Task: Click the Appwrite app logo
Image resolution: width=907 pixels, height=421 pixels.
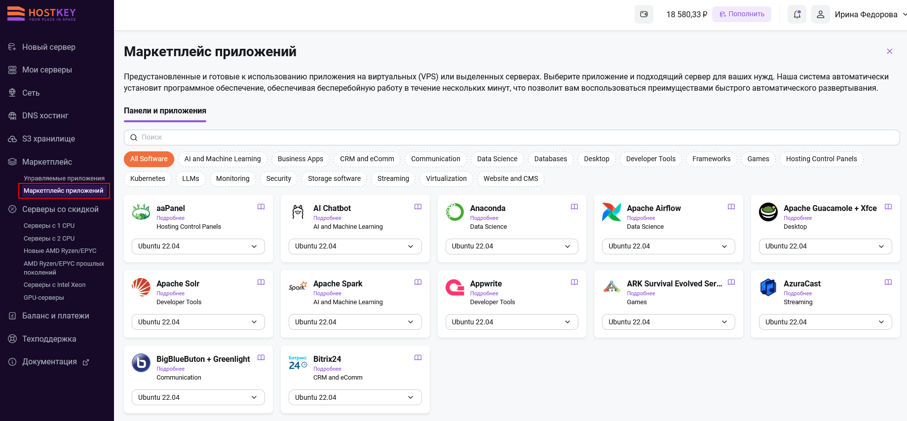Action: (455, 287)
